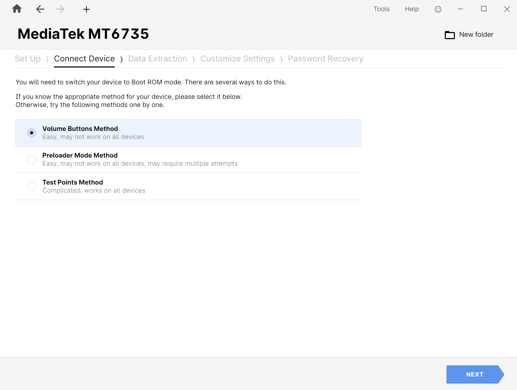Close the application window
The image size is (517, 390).
507,9
